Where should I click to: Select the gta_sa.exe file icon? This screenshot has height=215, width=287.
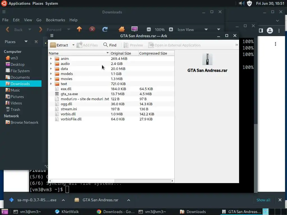tap(57, 94)
